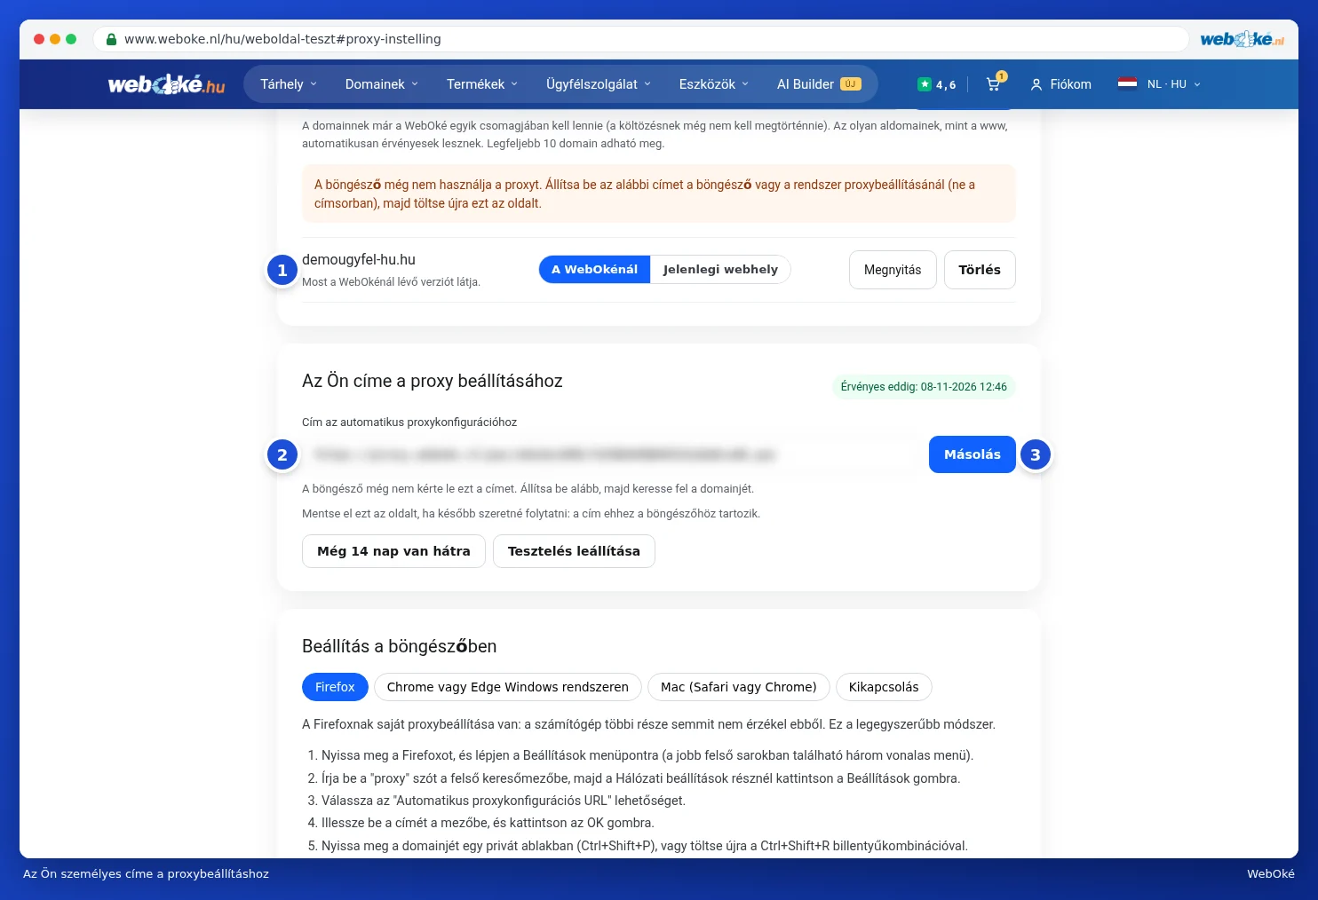Click the orange warning about the browser not using proxy

click(x=659, y=193)
